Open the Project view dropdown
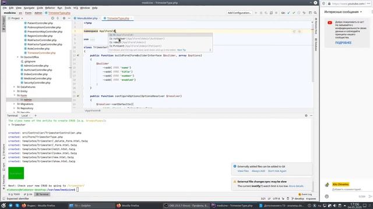 click(x=16, y=18)
